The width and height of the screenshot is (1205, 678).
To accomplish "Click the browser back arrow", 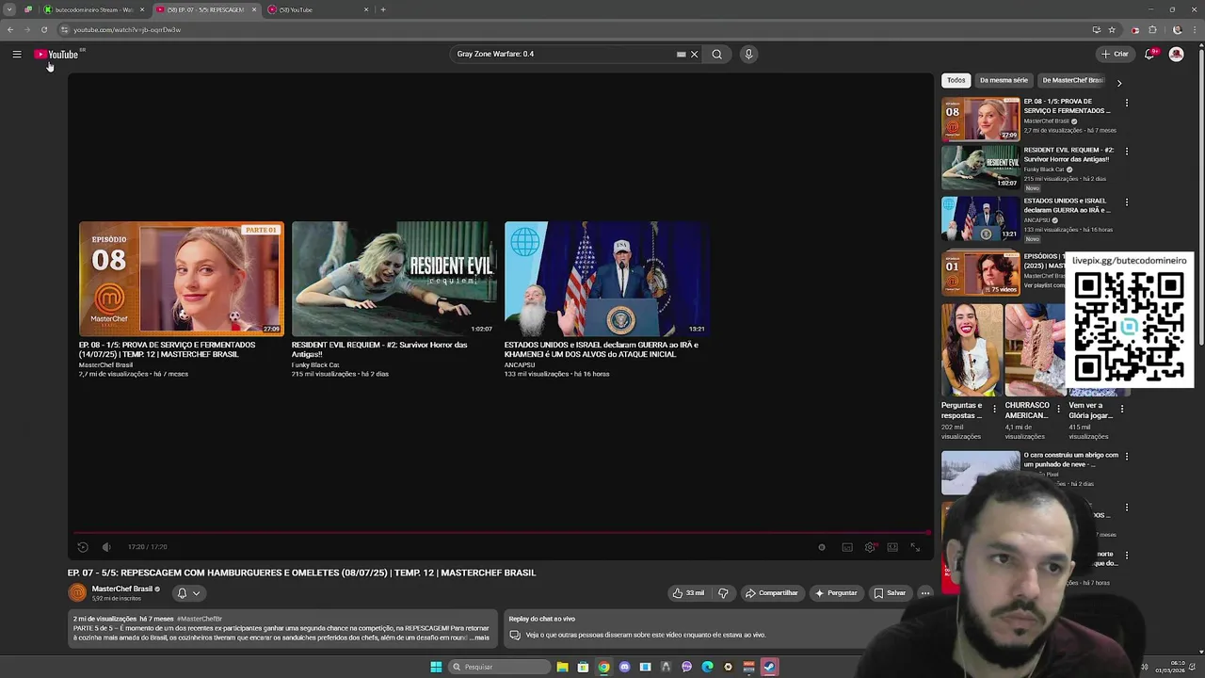I will tap(10, 30).
